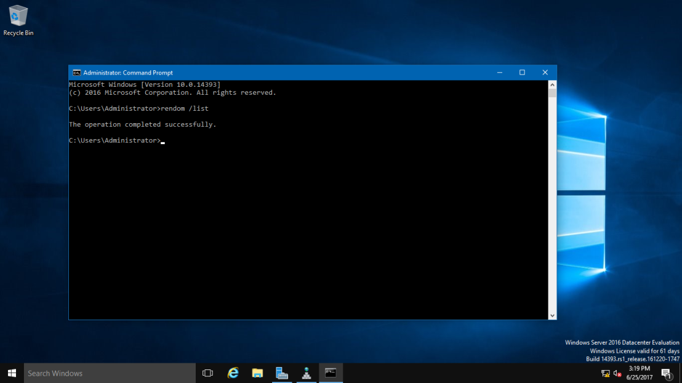Click the scrollbar down arrow in Command Prompt
The height and width of the screenshot is (383, 682).
coord(552,315)
